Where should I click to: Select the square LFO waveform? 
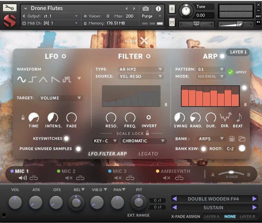[32, 79]
